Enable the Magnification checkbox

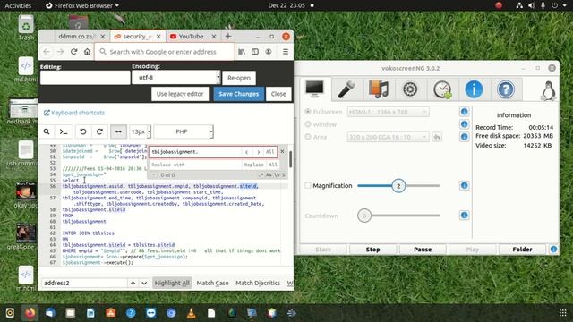tap(308, 186)
